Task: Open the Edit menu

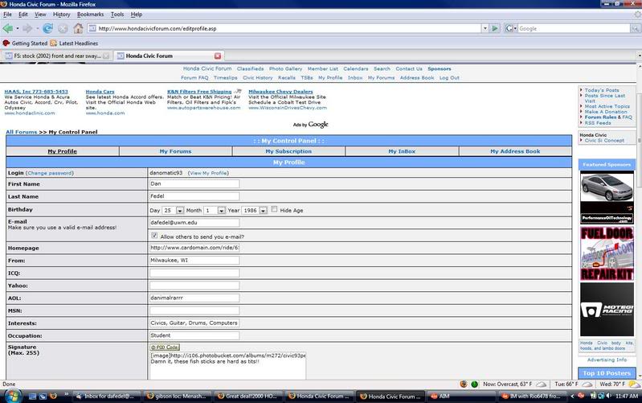Action: [x=23, y=14]
